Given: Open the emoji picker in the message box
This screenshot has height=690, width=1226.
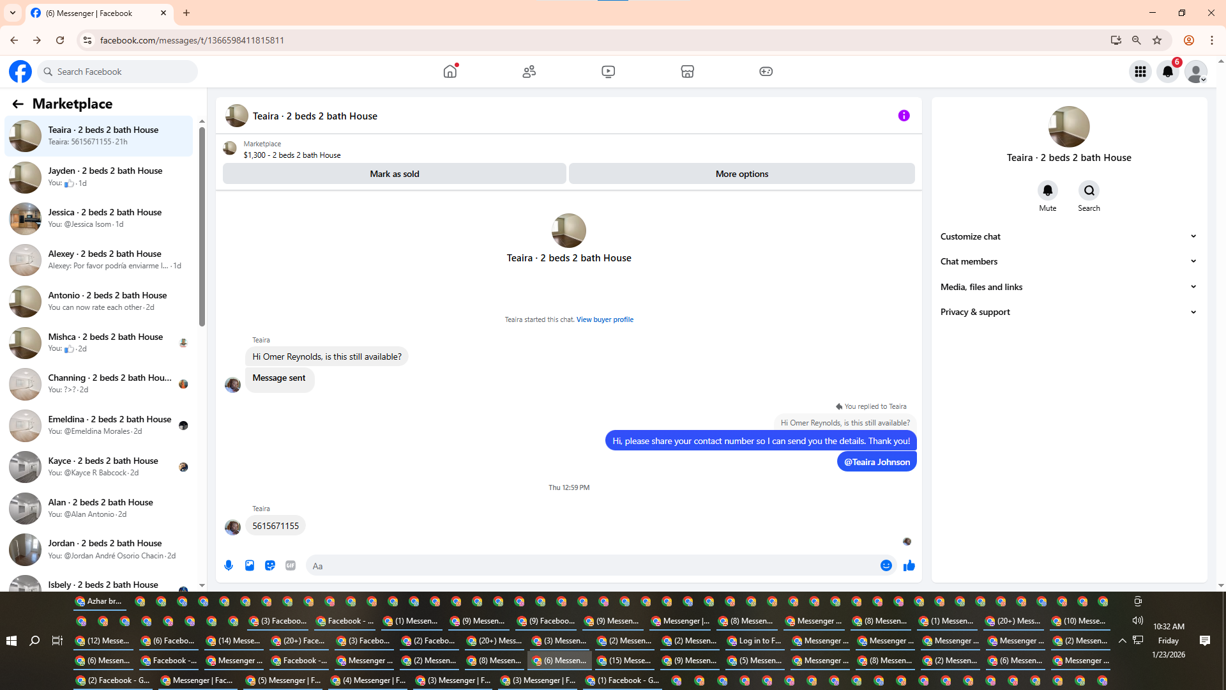Looking at the screenshot, I should point(886,565).
